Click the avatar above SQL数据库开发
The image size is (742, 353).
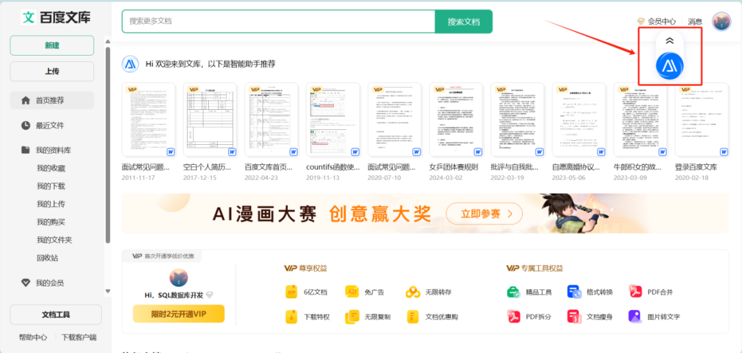point(179,277)
